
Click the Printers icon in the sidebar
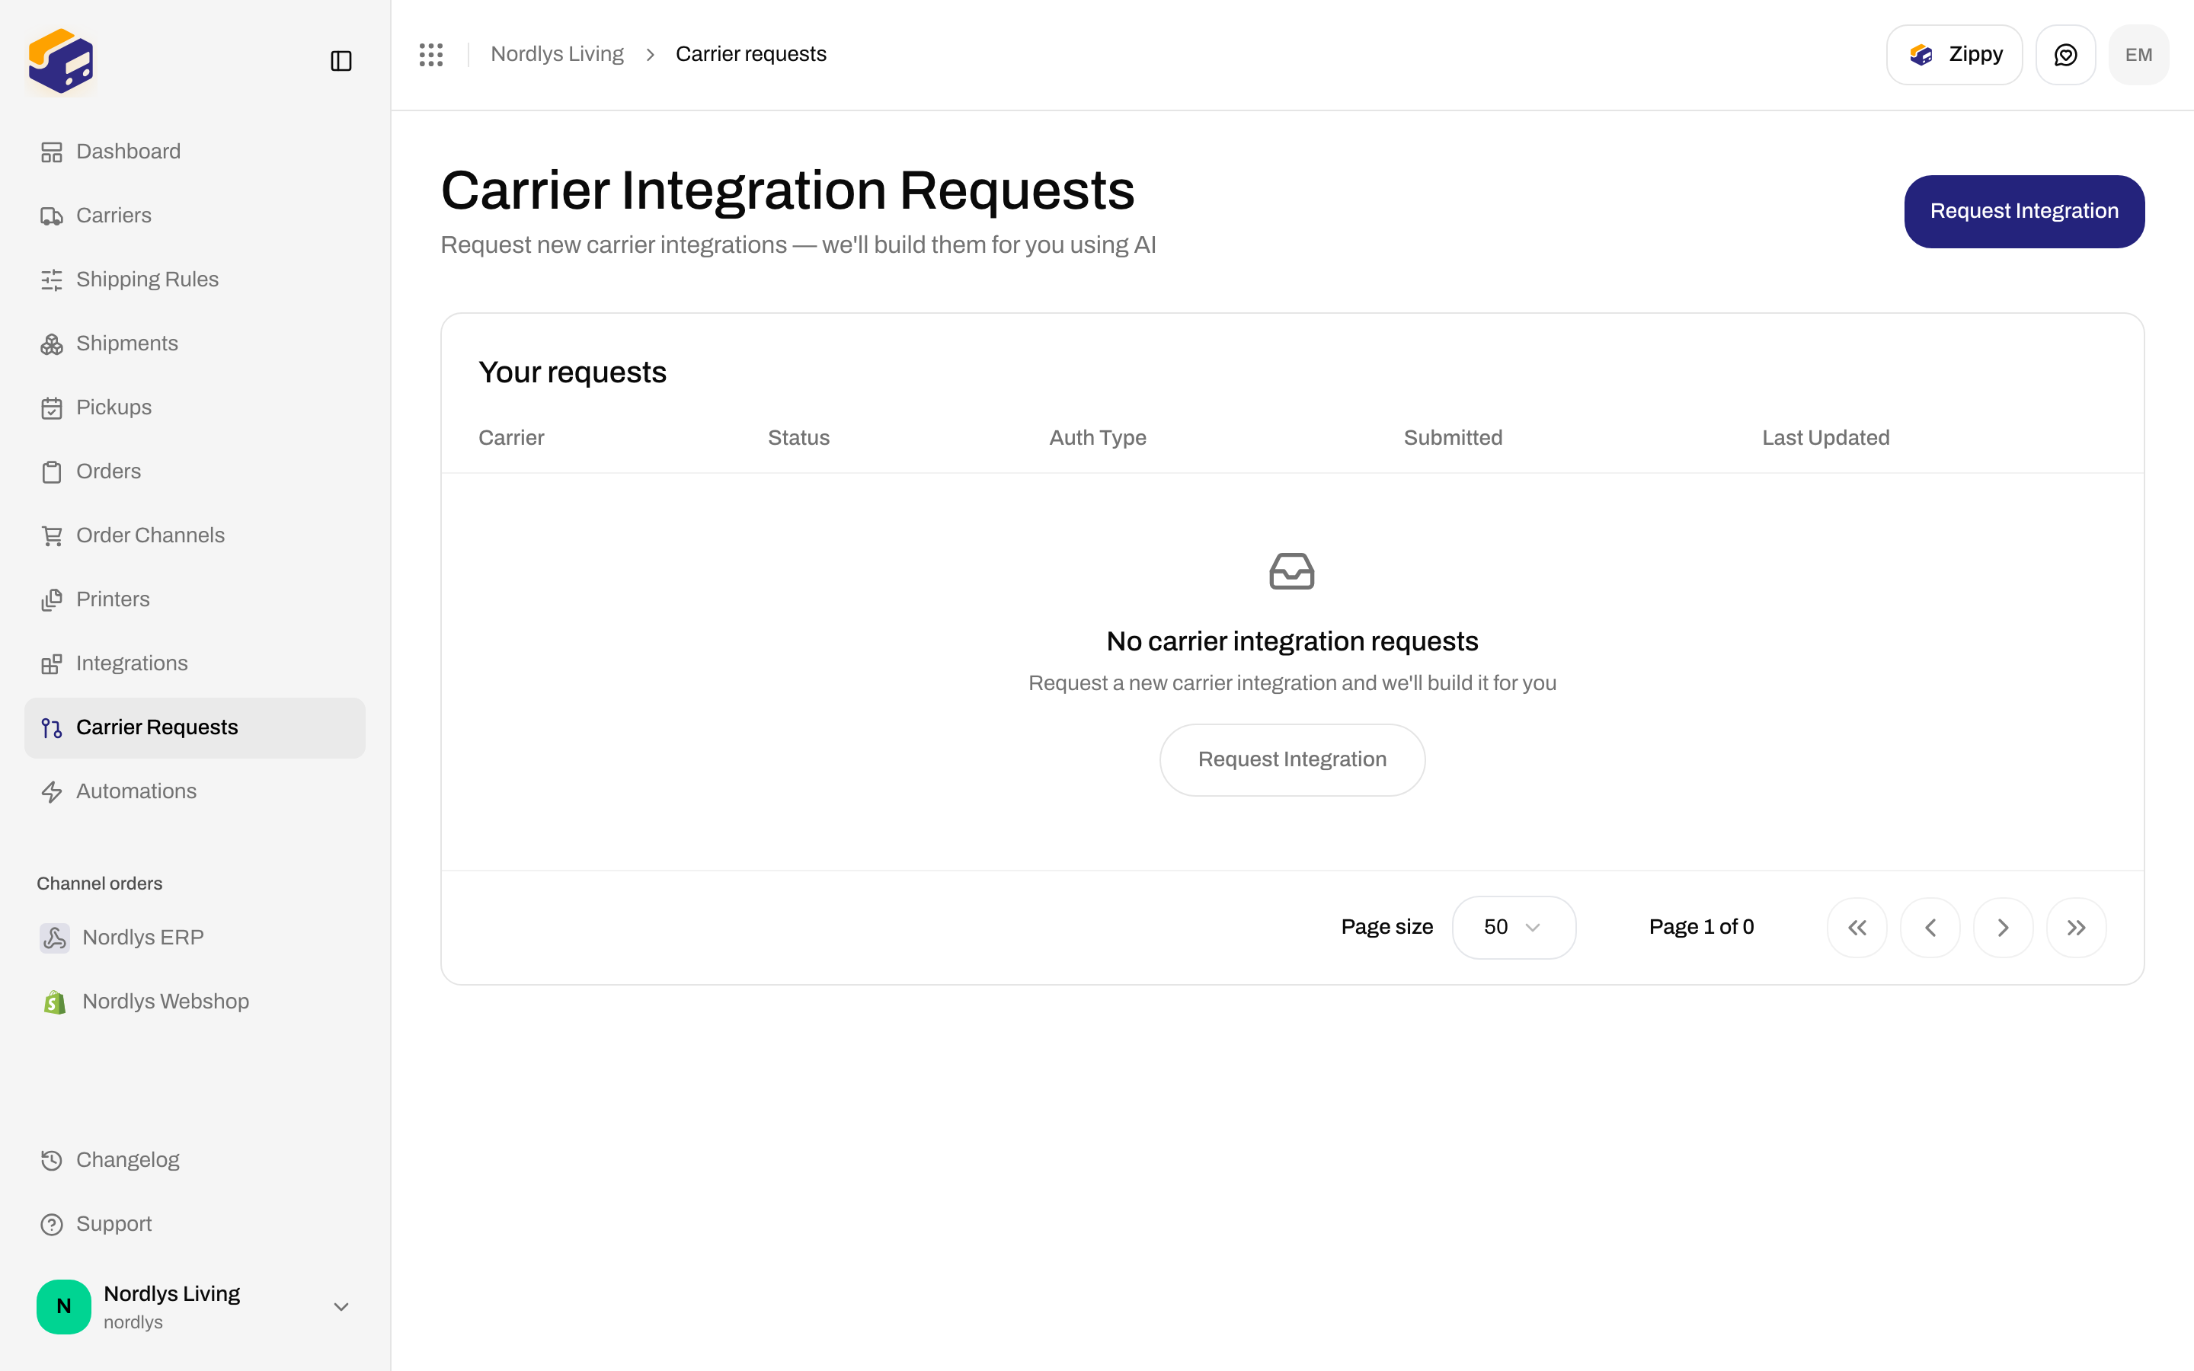pos(52,599)
